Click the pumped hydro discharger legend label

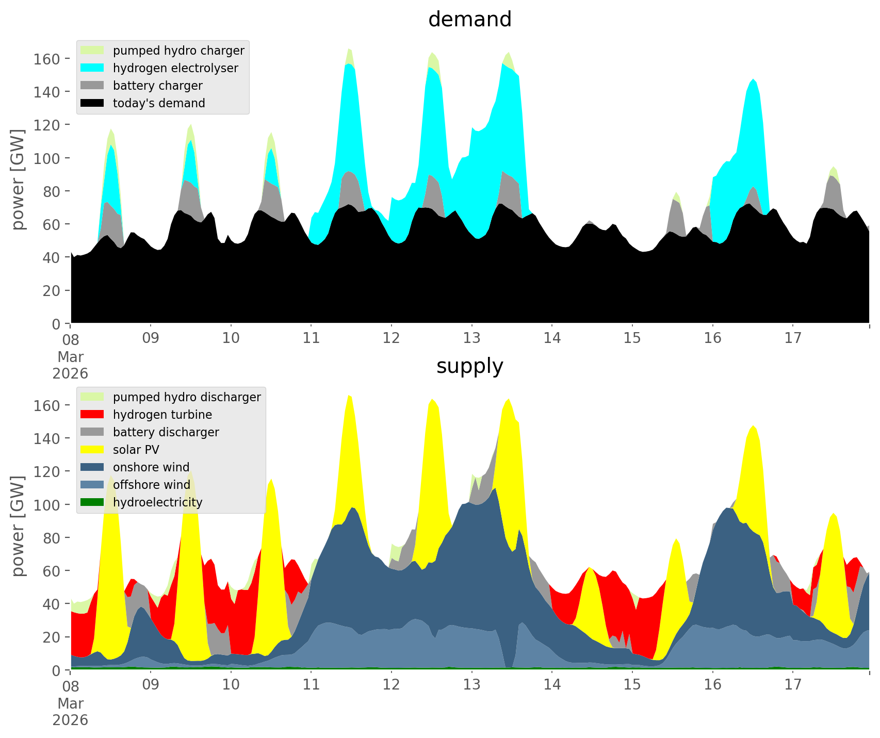(x=187, y=397)
